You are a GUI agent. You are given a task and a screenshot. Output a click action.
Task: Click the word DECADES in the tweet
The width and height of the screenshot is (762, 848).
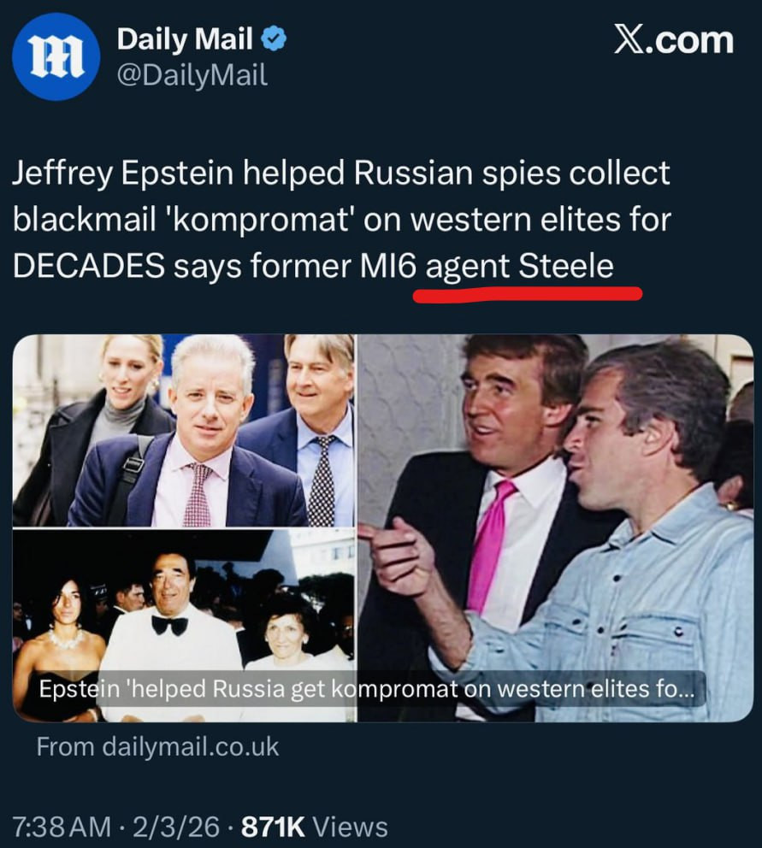coord(88,267)
